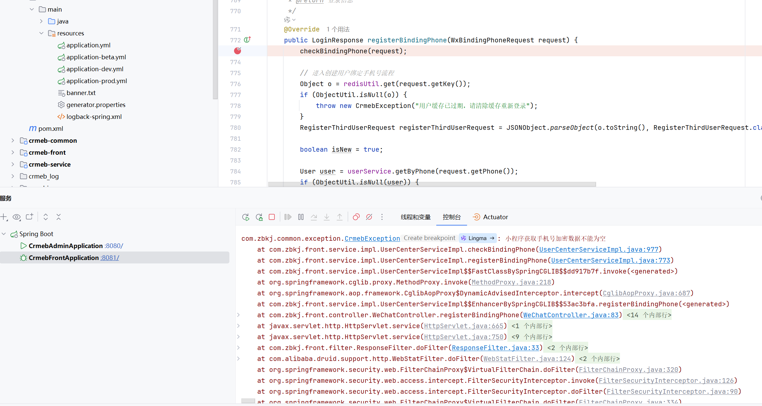762x406 pixels.
Task: Select CrmebFrontApplication service
Action: point(115,258)
